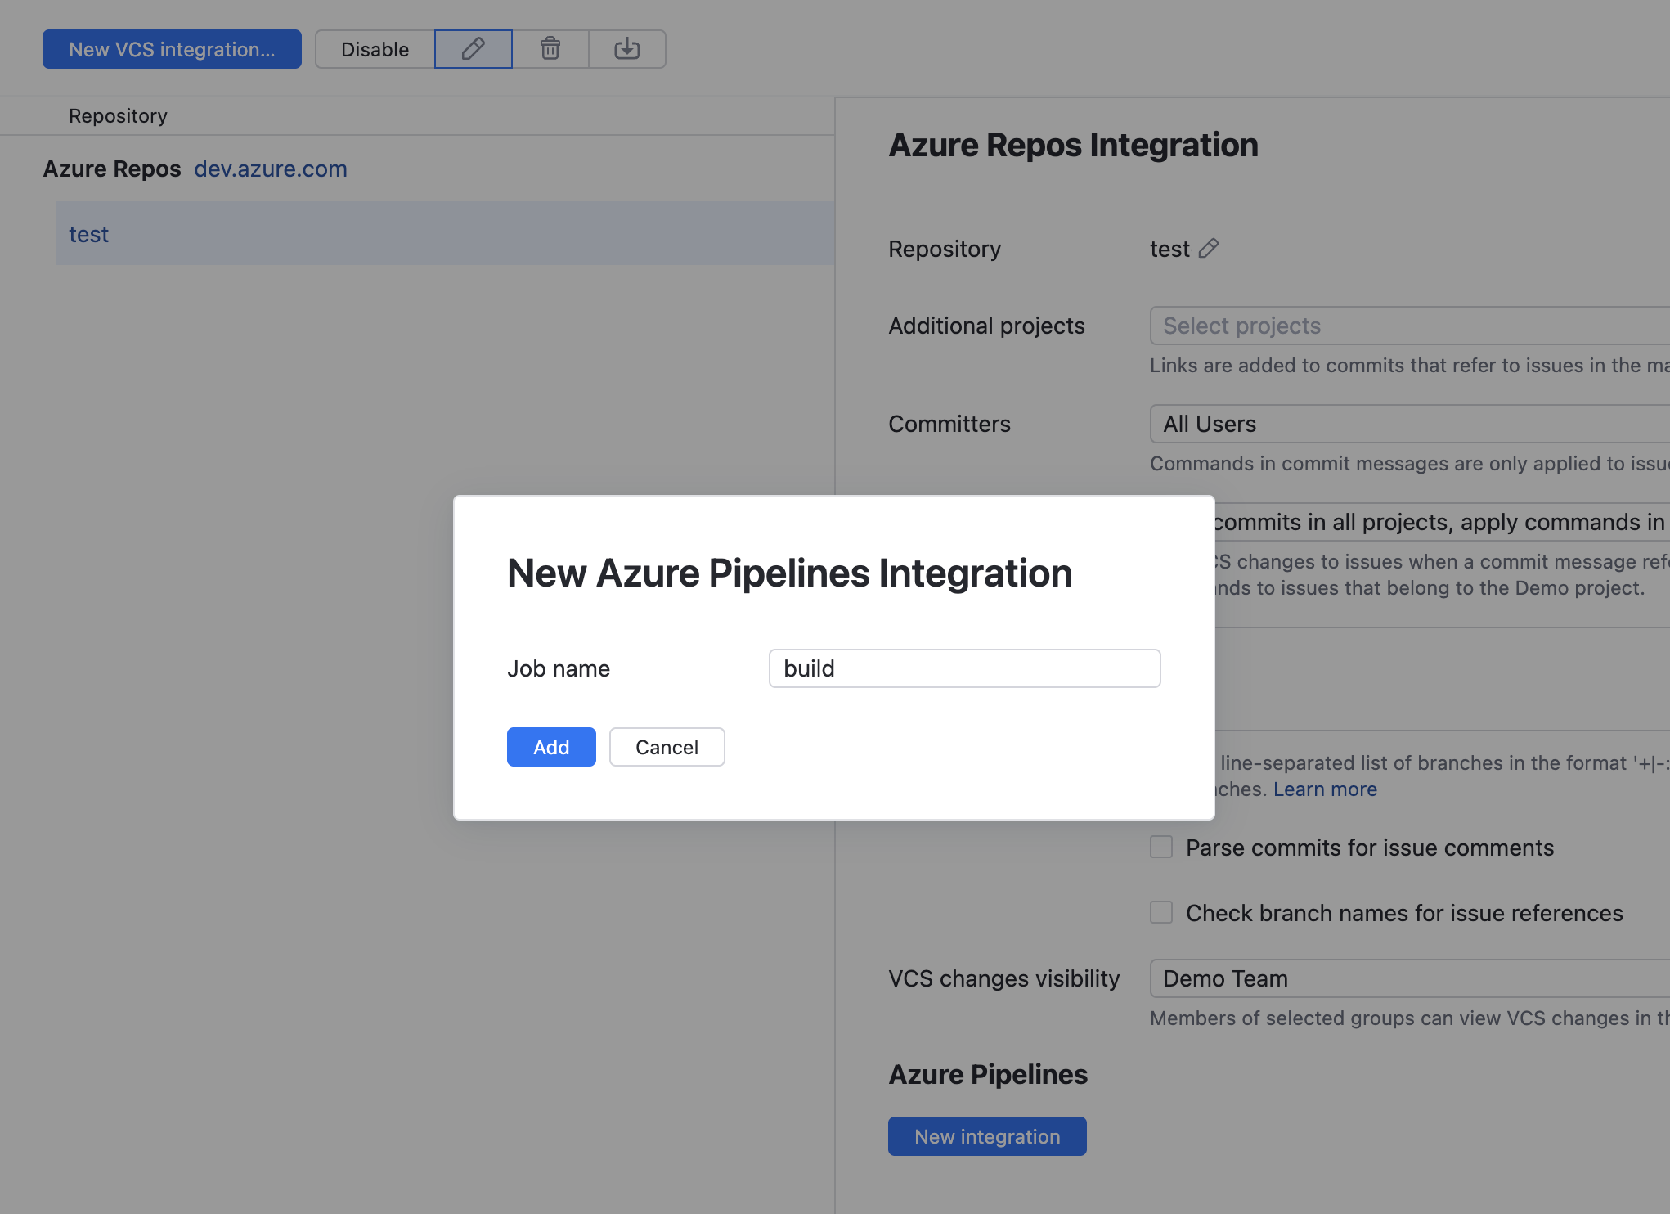The image size is (1670, 1214).
Task: Click the New VCS integration button
Action: click(172, 49)
